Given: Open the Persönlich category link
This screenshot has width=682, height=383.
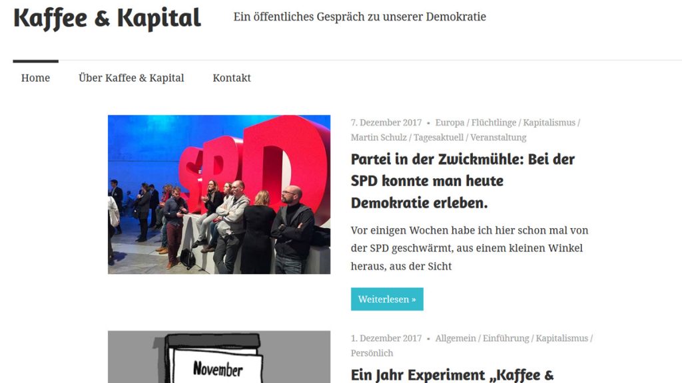Looking at the screenshot, I should point(372,353).
